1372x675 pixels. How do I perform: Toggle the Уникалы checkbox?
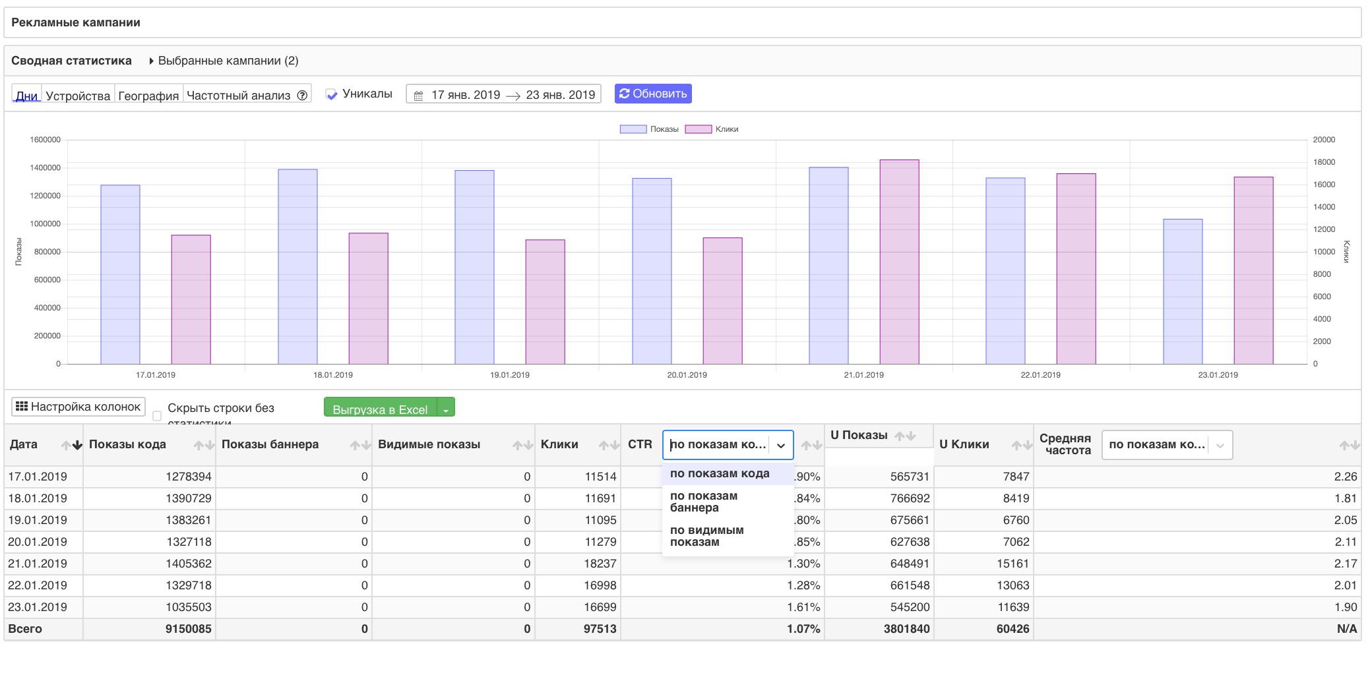click(x=332, y=94)
